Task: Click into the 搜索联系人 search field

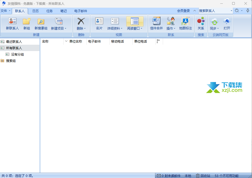Action: pos(214,11)
